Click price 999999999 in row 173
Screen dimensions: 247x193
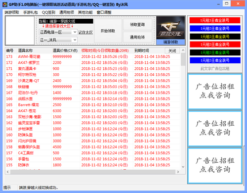click(62, 56)
